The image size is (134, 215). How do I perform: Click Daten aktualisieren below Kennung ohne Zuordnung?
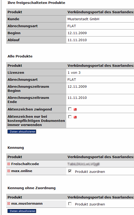[x=22, y=211]
